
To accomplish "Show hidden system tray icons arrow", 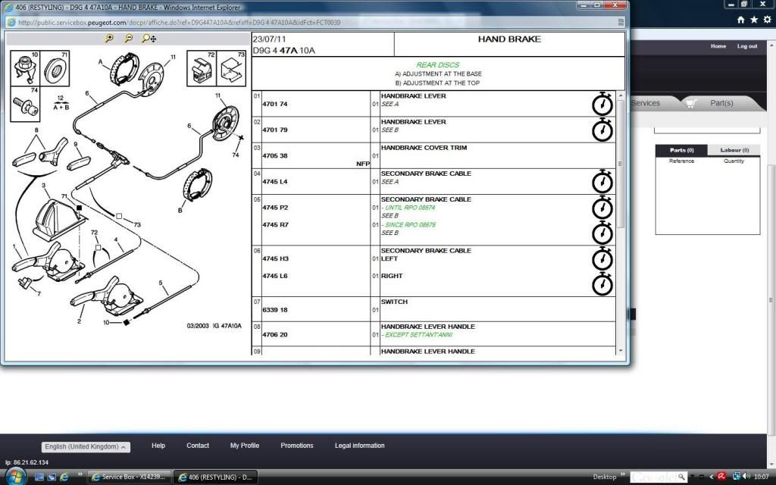I will tap(712, 477).
